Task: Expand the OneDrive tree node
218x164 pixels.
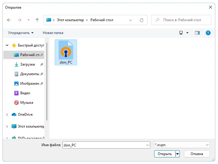Action: point(7,115)
